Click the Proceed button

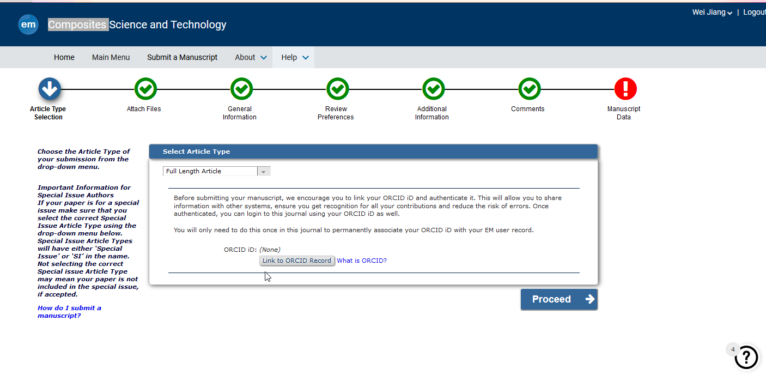point(559,299)
